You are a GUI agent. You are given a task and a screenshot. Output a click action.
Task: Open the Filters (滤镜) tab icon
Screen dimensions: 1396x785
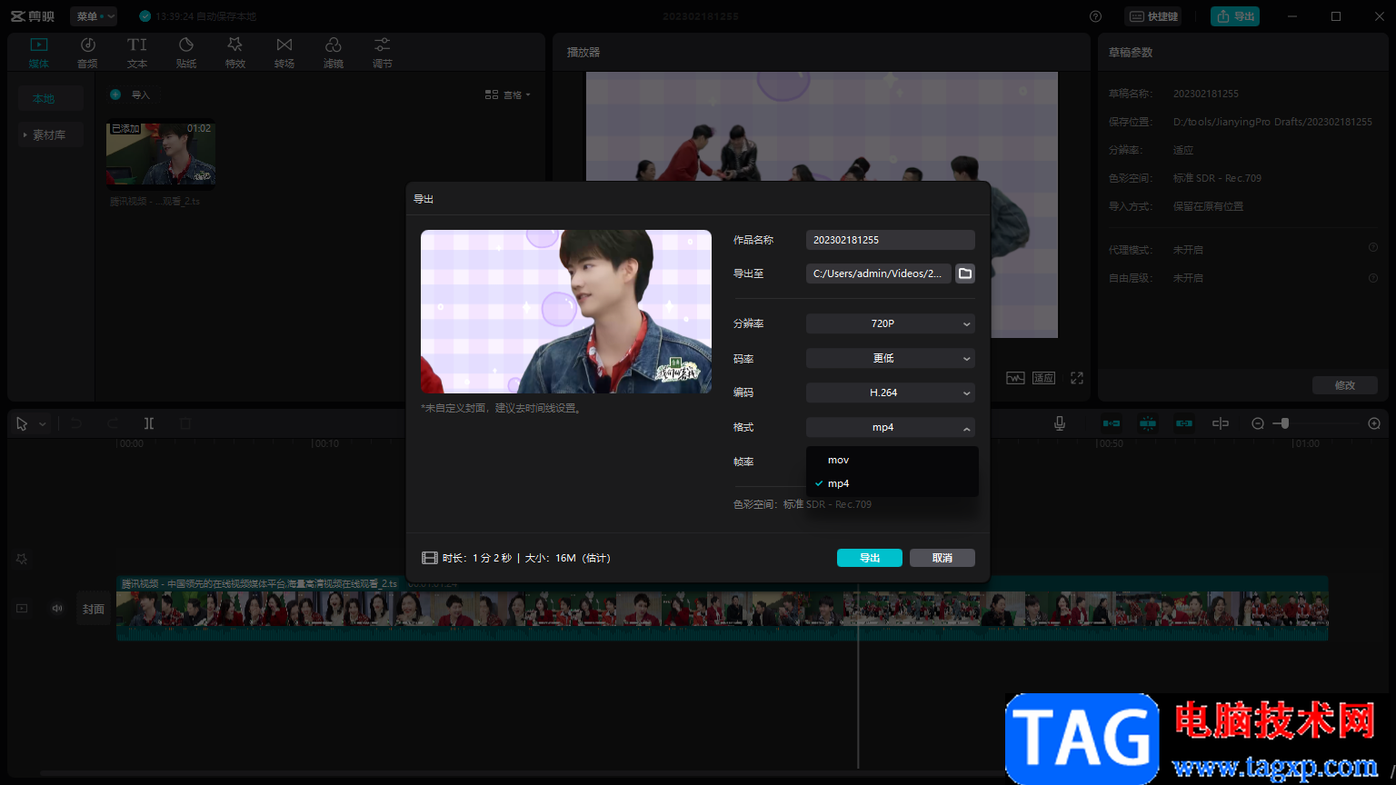(334, 45)
